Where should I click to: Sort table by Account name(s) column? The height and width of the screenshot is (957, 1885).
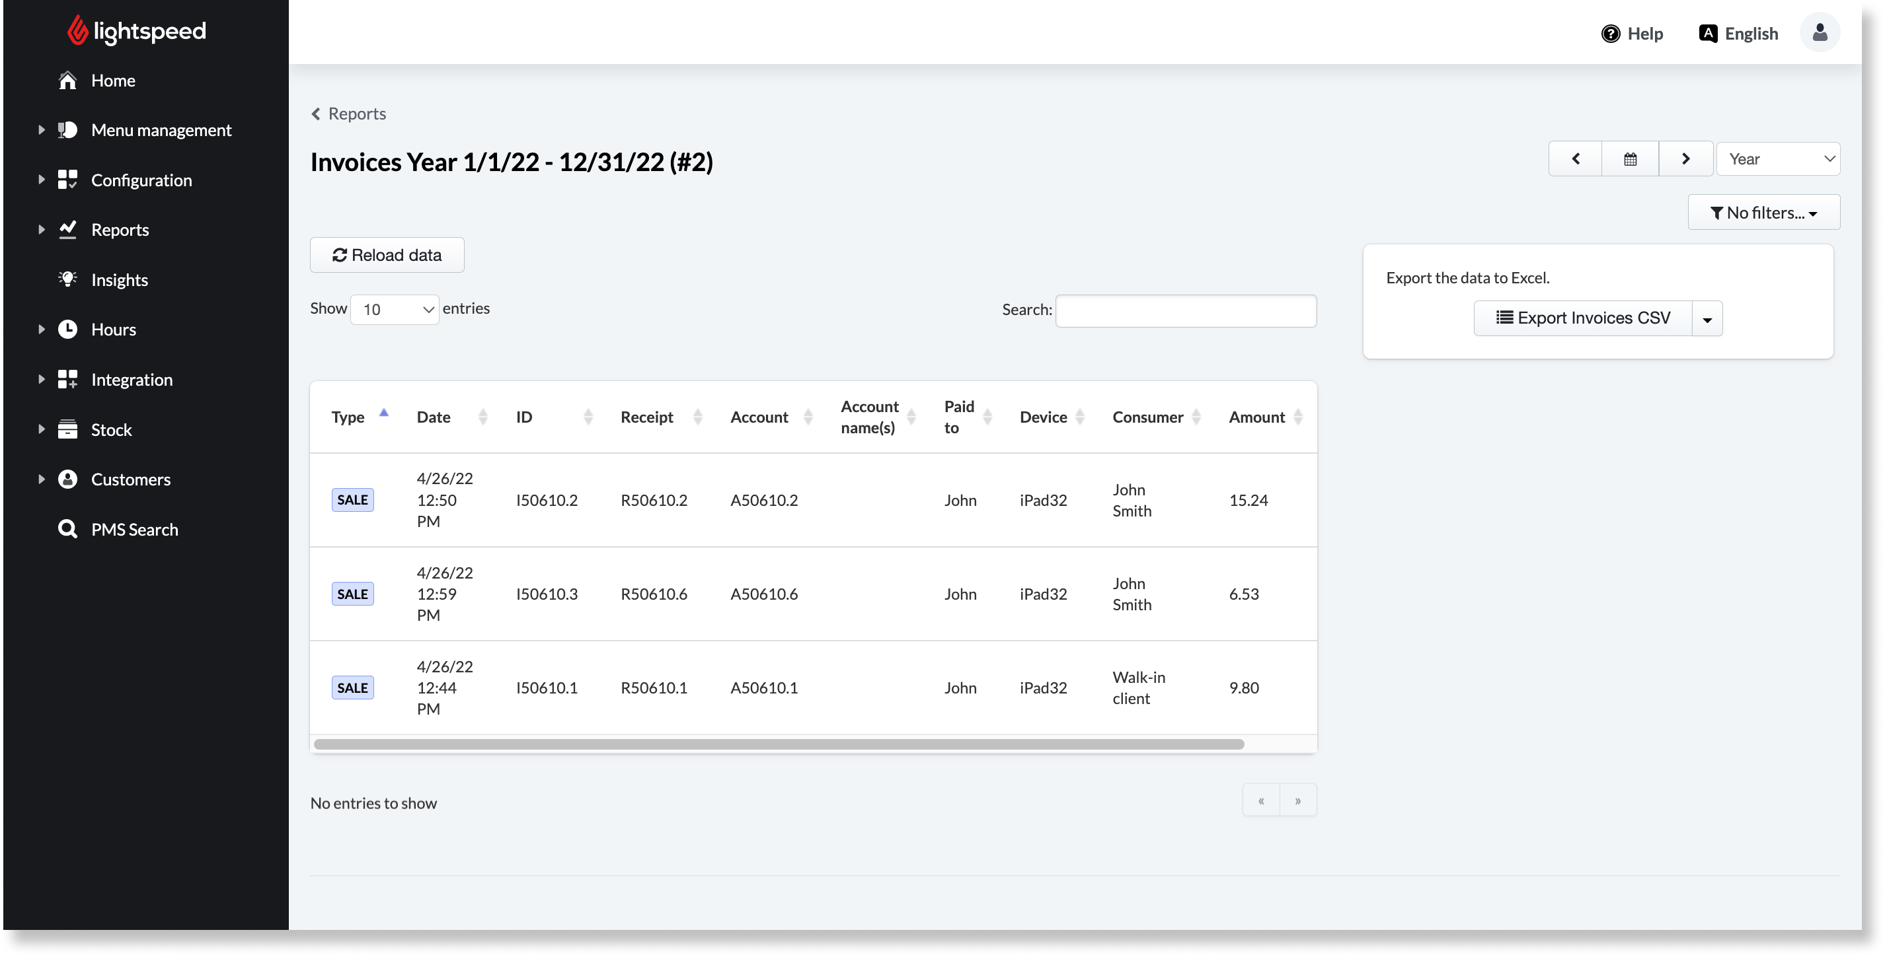(878, 417)
